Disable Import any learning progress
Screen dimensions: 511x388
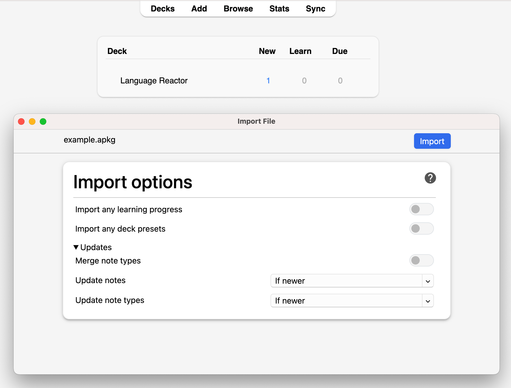[x=421, y=209]
